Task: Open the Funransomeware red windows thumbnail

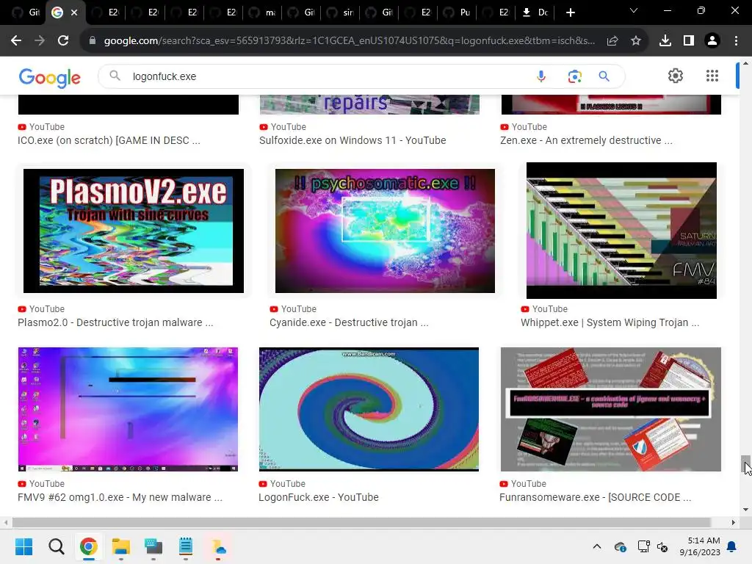Action: tap(610, 409)
